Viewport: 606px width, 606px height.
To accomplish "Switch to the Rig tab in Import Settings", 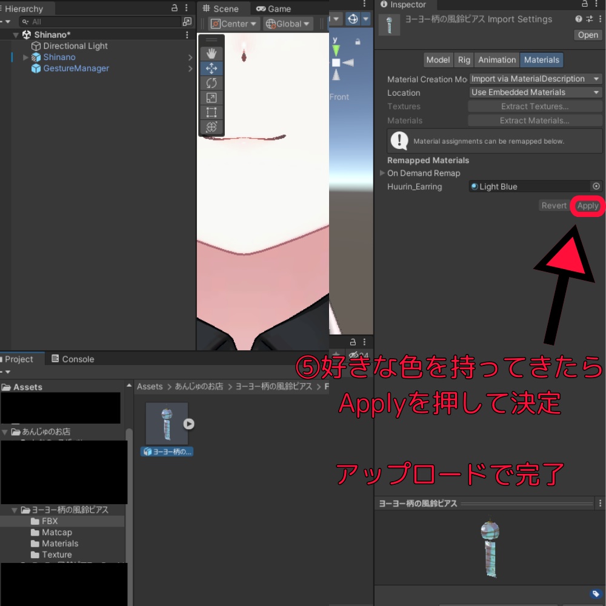I will point(464,59).
